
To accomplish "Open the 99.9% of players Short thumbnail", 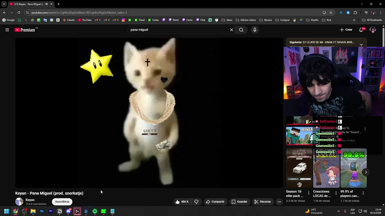I will tap(353, 168).
